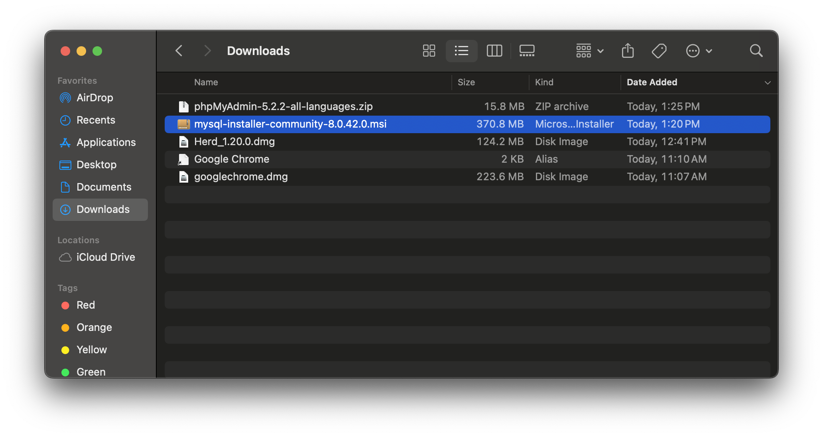823x437 pixels.
Task: Open Documents from sidebar label
Action: pos(104,187)
